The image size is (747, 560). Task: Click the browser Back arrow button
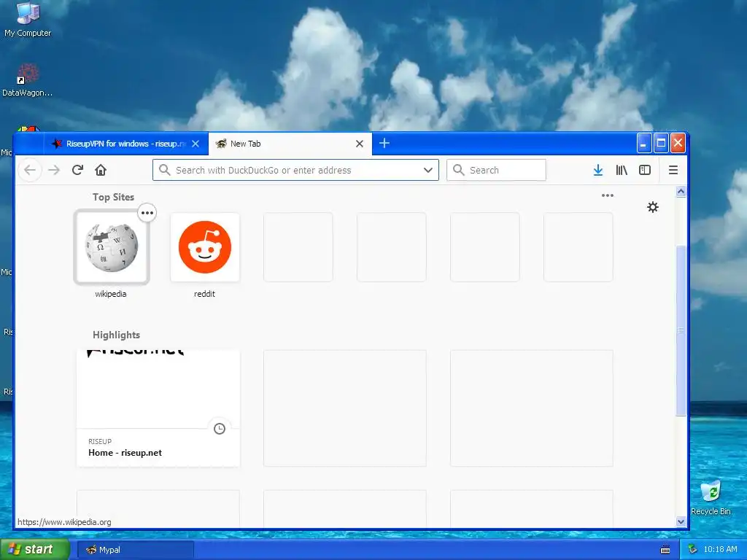click(30, 170)
